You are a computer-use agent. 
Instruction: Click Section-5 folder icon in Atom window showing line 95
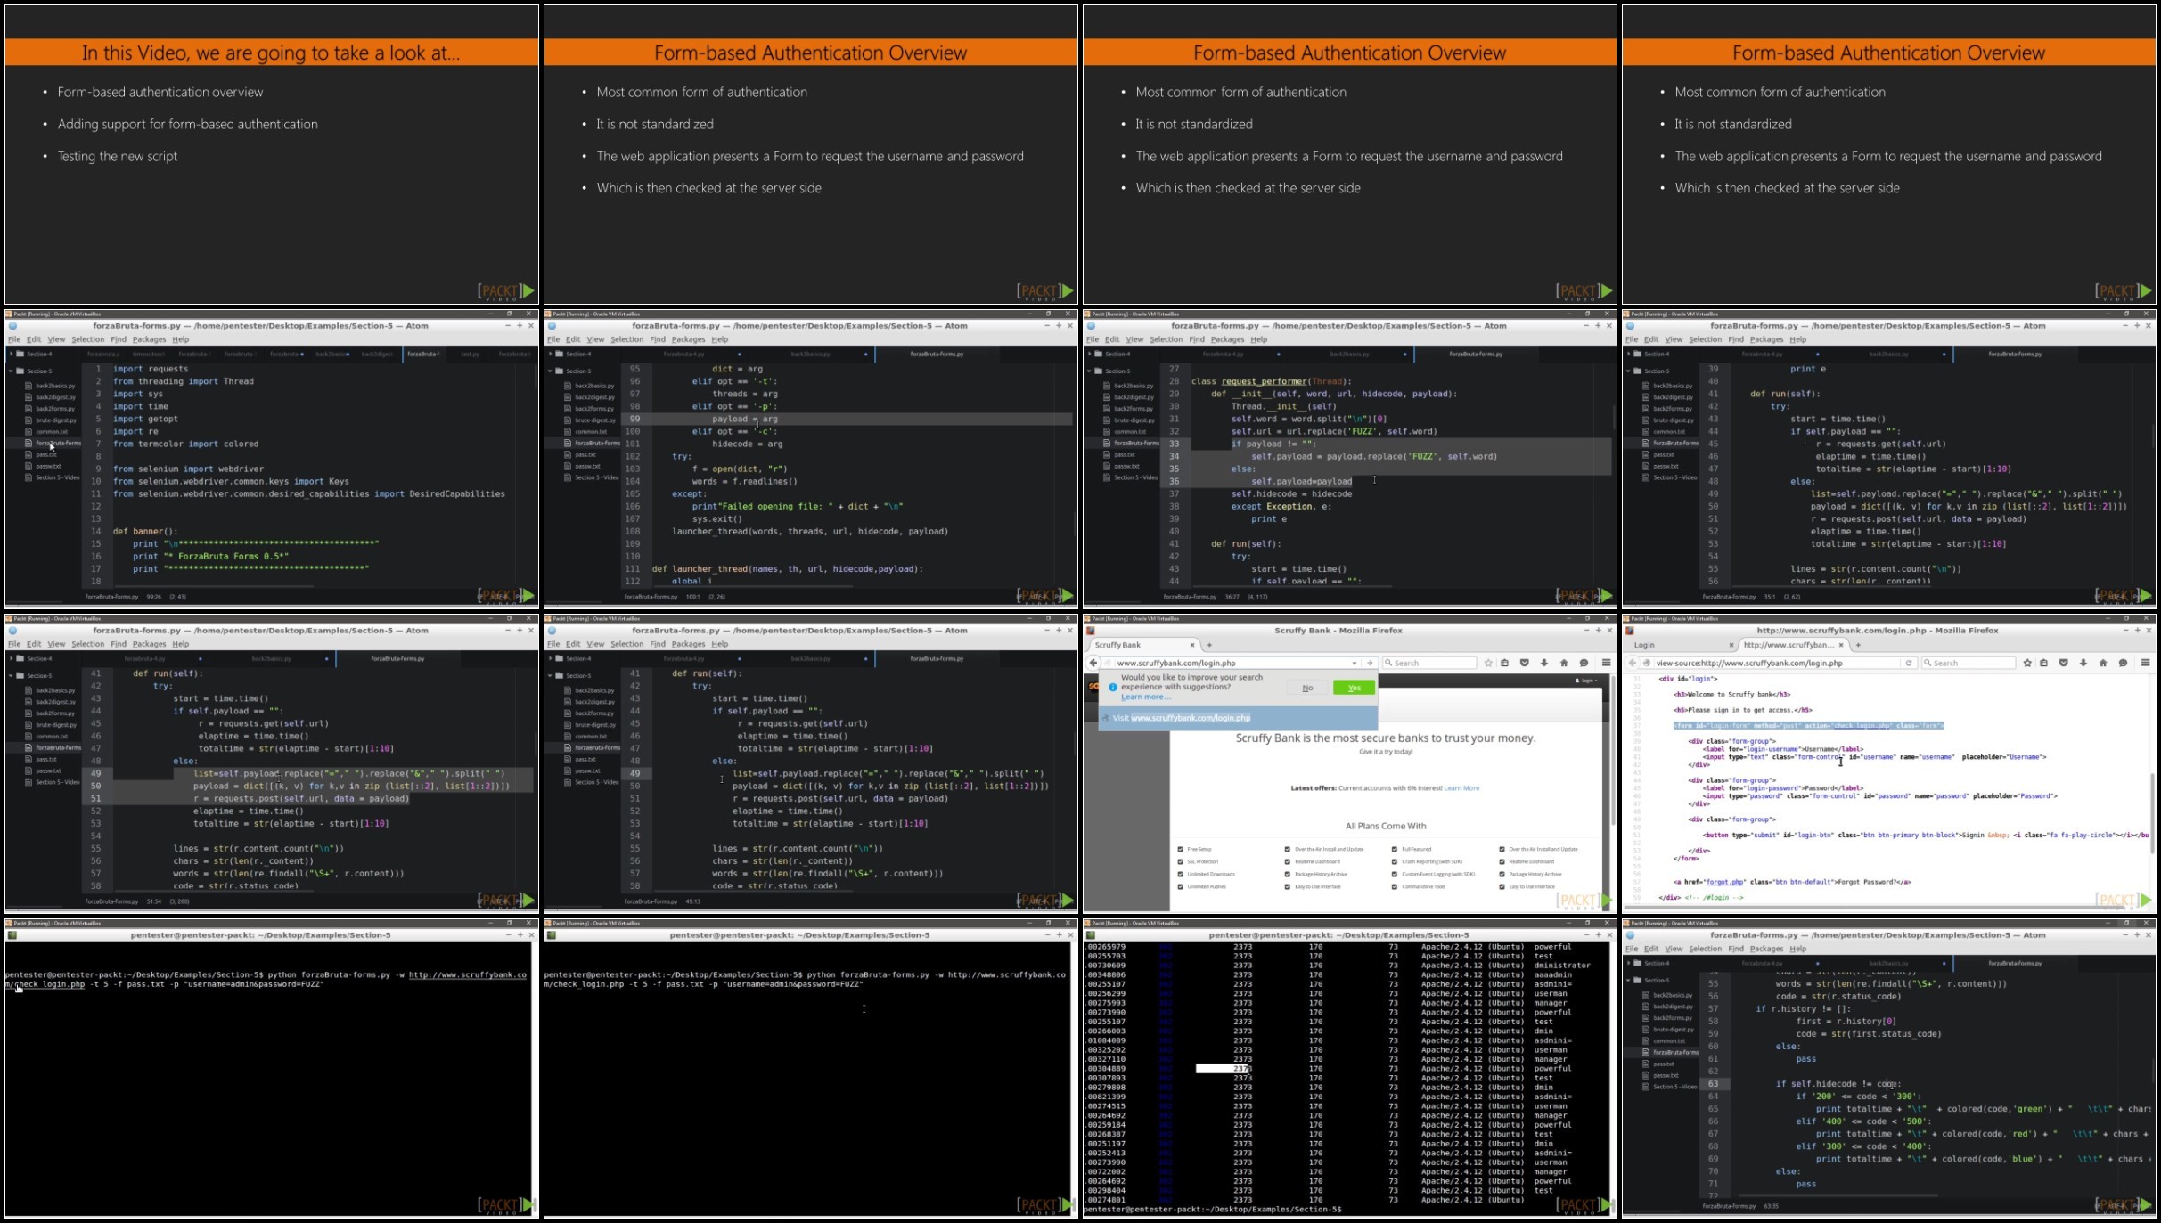559,371
